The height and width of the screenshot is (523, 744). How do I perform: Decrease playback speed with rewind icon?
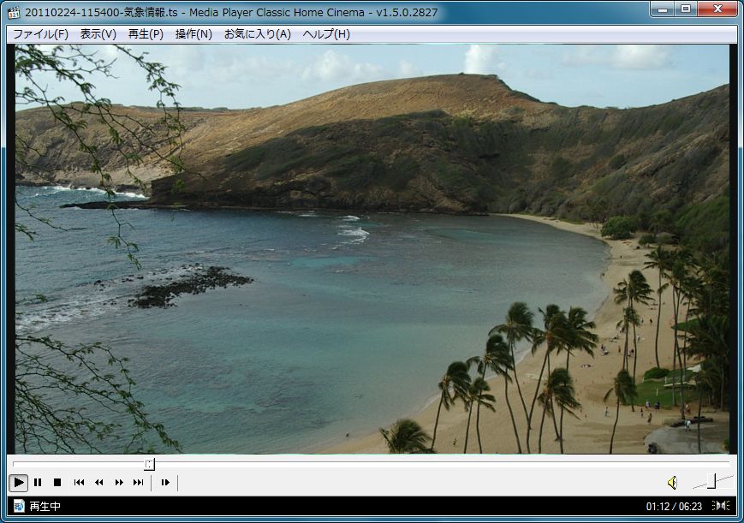99,483
